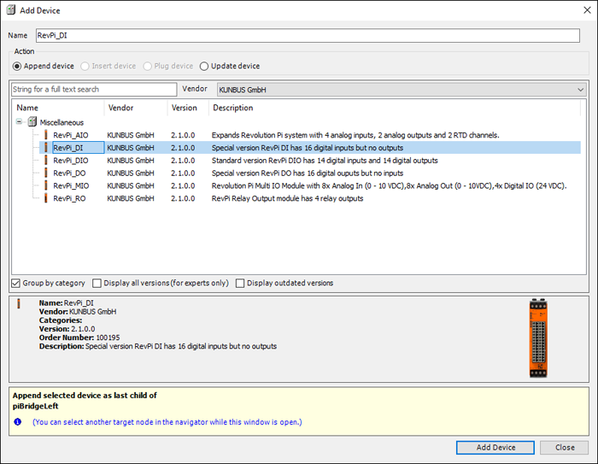The width and height of the screenshot is (598, 464).
Task: Uncheck Group by category checkbox
Action: point(15,283)
